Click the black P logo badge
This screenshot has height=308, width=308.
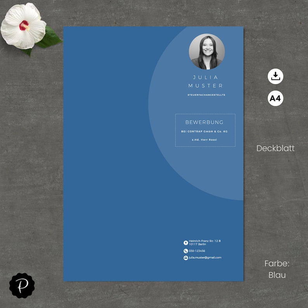pyautogui.click(x=22, y=286)
